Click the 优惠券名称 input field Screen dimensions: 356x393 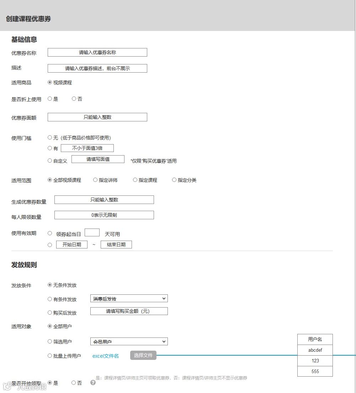click(97, 52)
